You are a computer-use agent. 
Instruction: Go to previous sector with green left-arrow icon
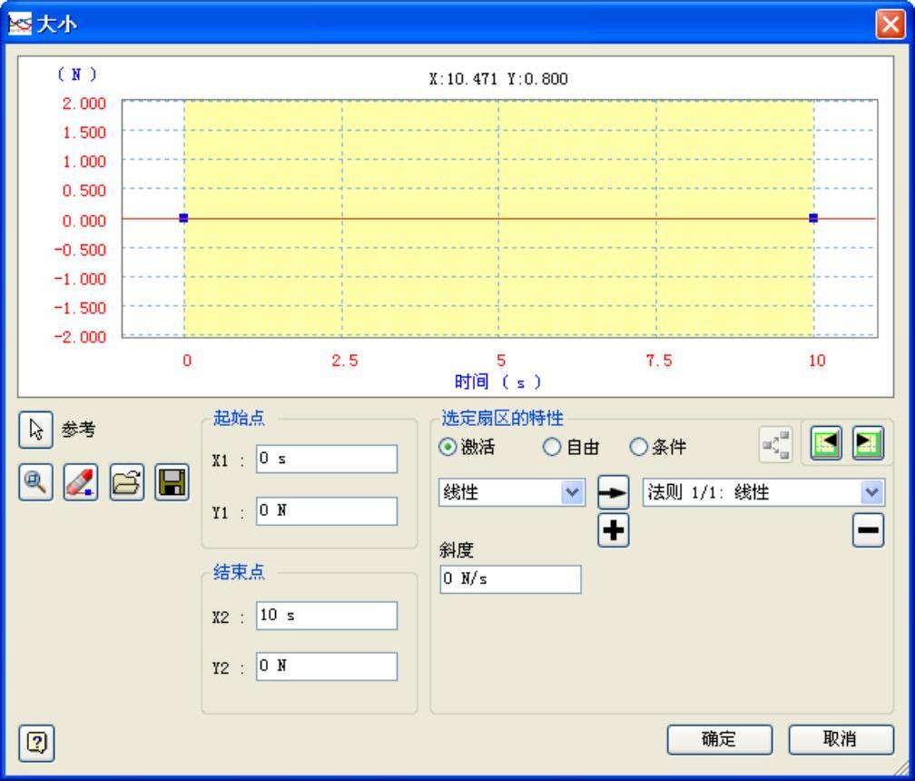pyautogui.click(x=824, y=446)
